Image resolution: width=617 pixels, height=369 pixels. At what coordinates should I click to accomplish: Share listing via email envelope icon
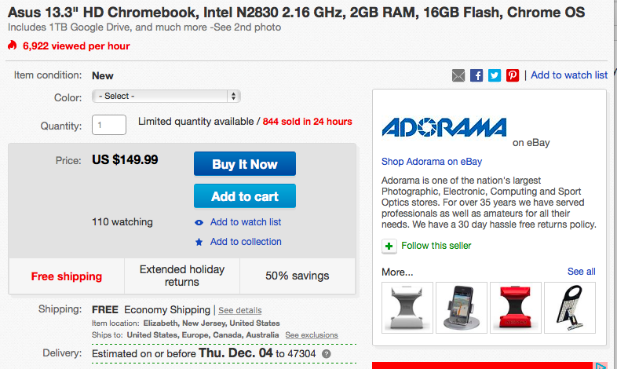point(458,75)
